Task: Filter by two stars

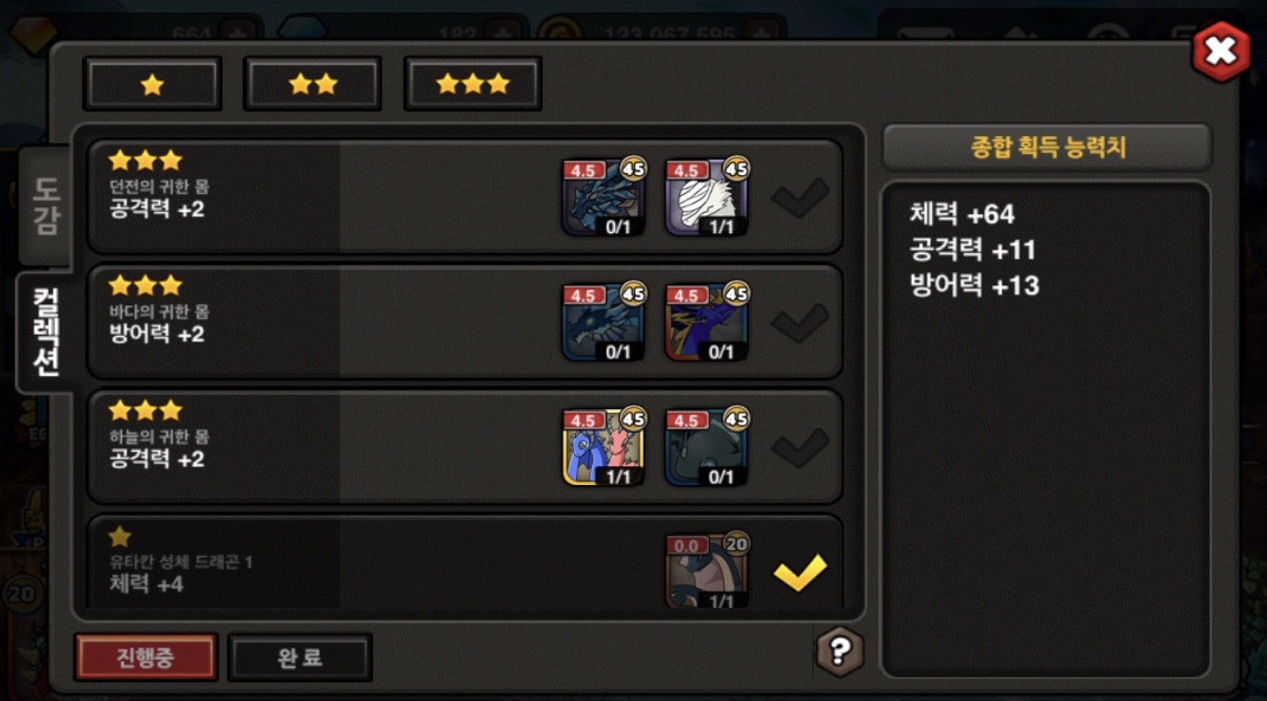Action: pos(313,85)
